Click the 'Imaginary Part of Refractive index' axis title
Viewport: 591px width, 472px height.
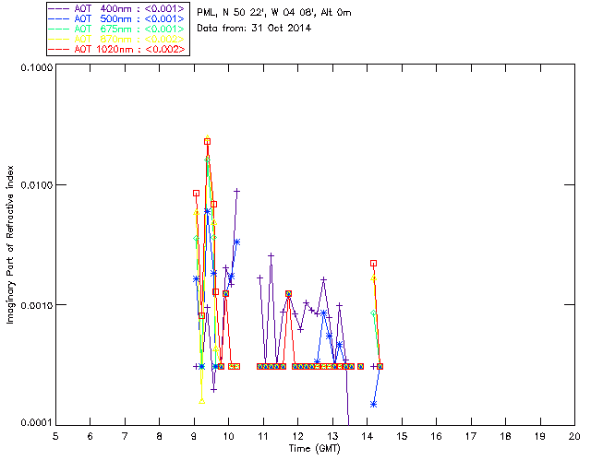coord(10,244)
